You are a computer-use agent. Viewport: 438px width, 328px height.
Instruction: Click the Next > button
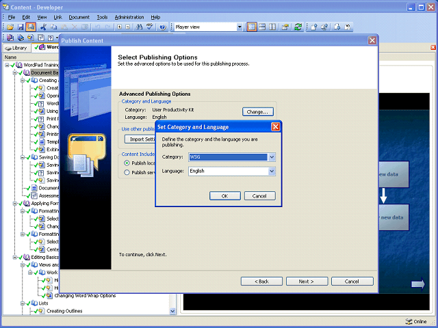(x=307, y=281)
